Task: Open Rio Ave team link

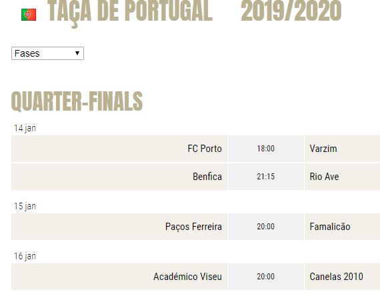Action: (x=324, y=177)
